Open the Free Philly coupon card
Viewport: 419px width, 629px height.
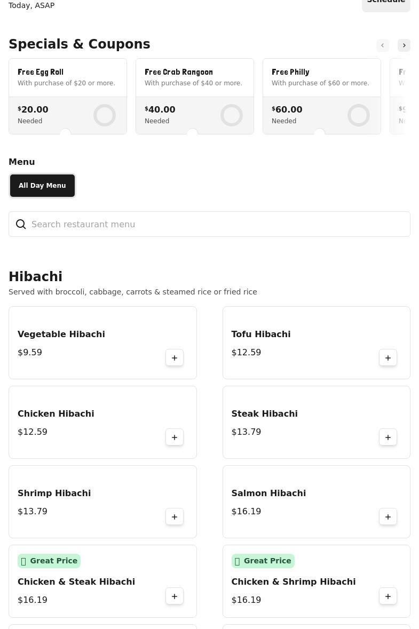point(322,77)
